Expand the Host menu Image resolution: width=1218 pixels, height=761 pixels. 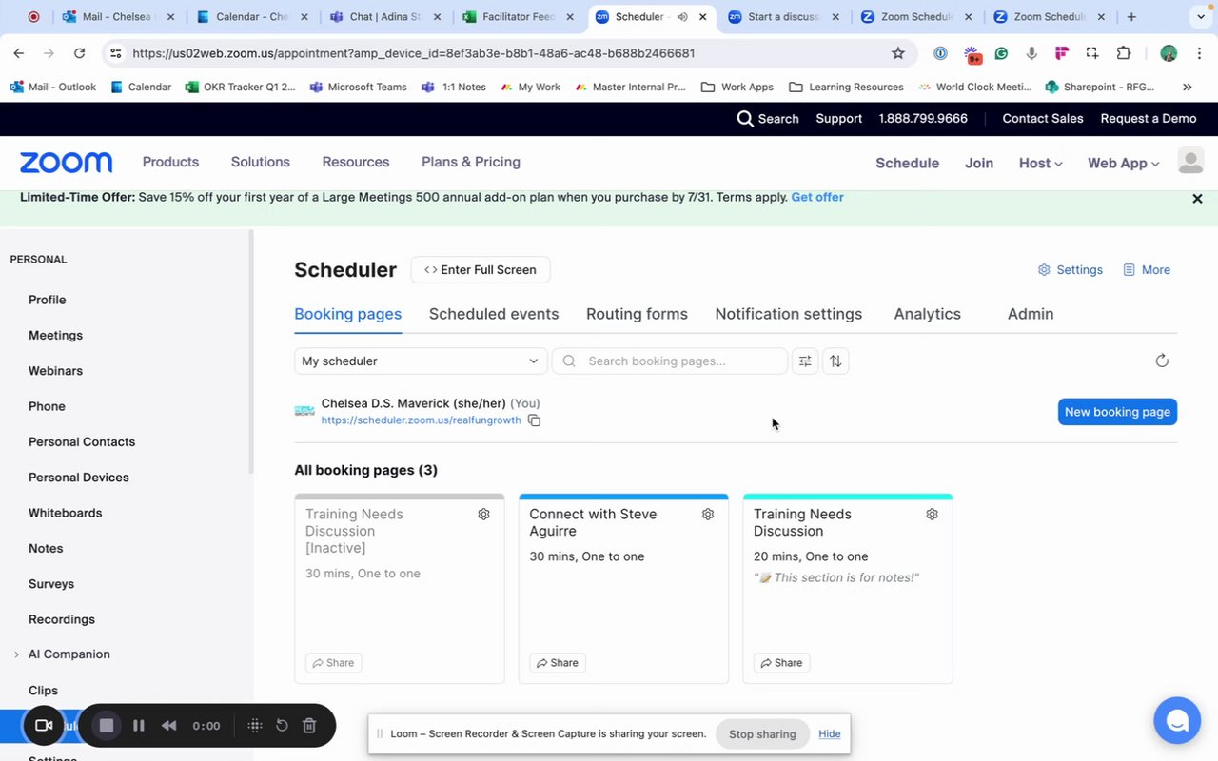point(1040,163)
